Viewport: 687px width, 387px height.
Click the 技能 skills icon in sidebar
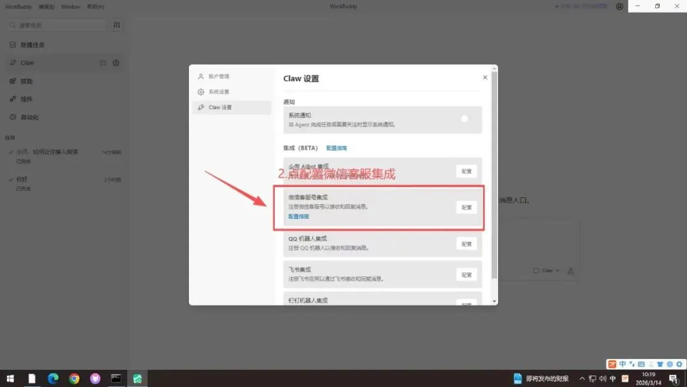point(13,81)
